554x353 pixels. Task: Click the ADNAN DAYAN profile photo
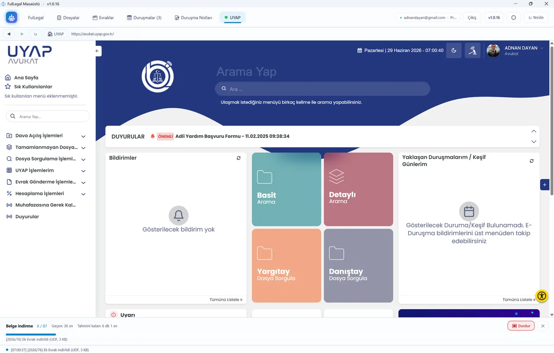coord(493,50)
